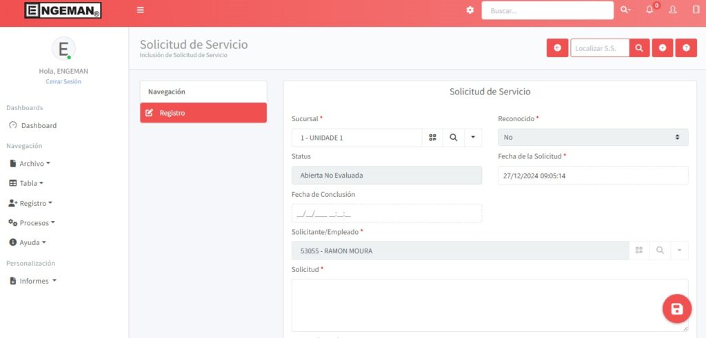Click the QR code icon beside Sucursal
Viewport: 706px width, 338px height.
point(432,138)
